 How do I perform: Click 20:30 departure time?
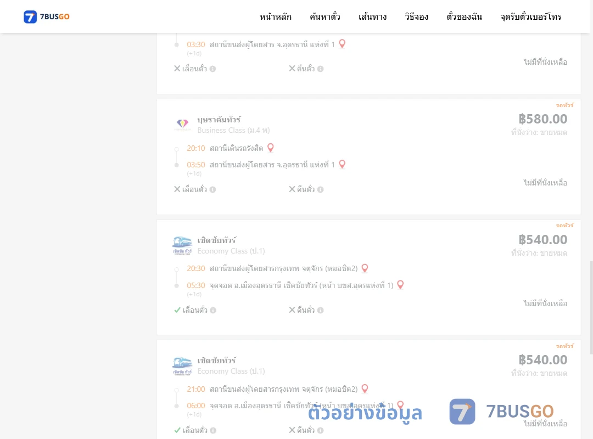(196, 268)
